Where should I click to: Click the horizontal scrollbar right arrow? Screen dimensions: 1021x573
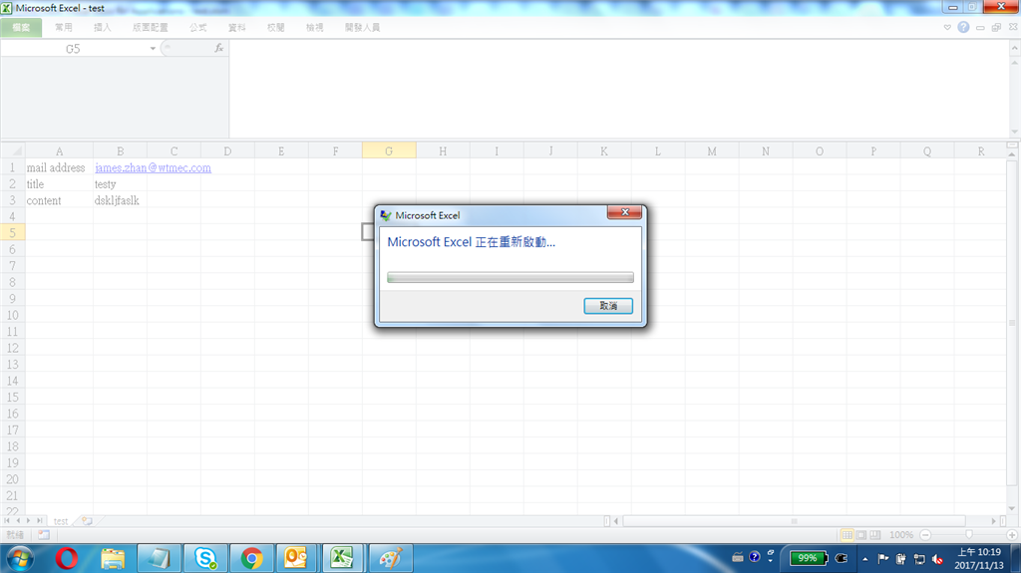pyautogui.click(x=994, y=521)
